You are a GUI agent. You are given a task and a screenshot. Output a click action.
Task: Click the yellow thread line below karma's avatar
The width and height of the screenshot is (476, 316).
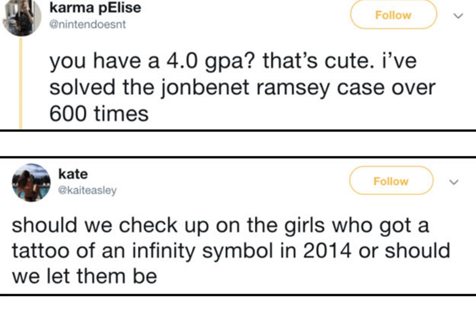pos(21,84)
